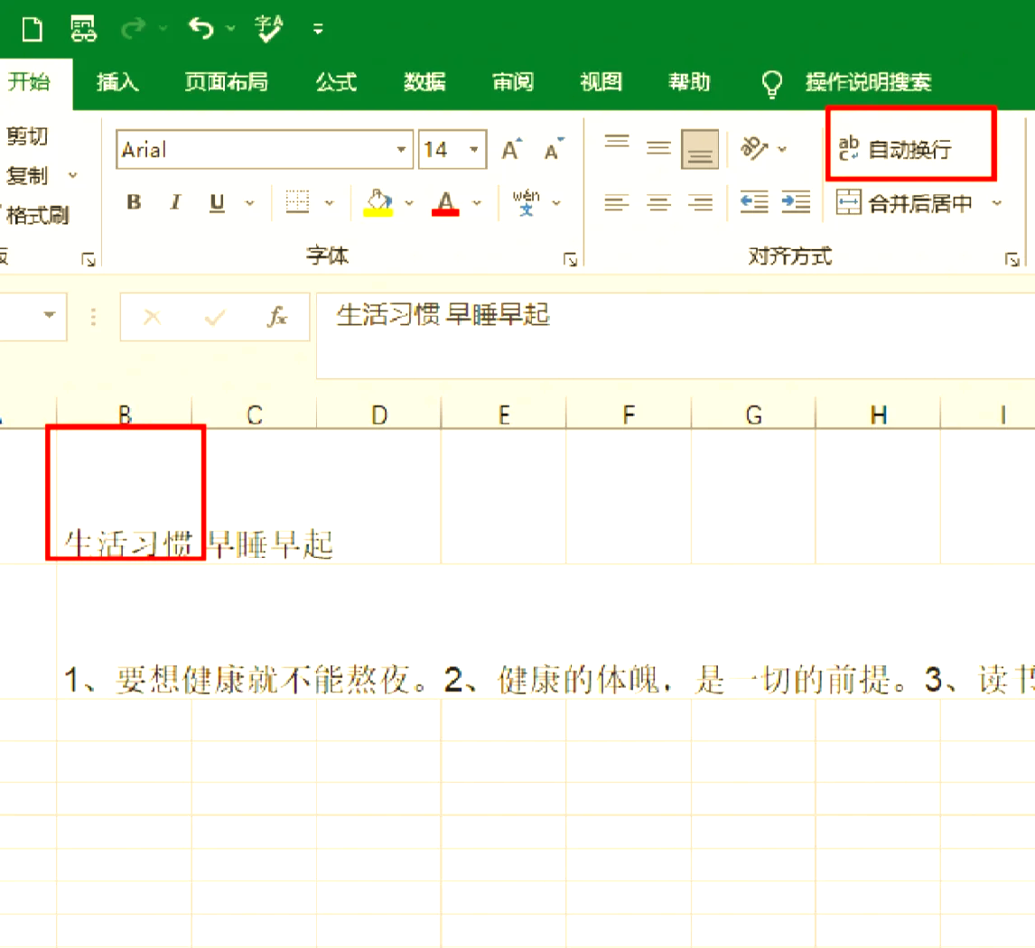Click the 剪切 cut button

click(27, 136)
